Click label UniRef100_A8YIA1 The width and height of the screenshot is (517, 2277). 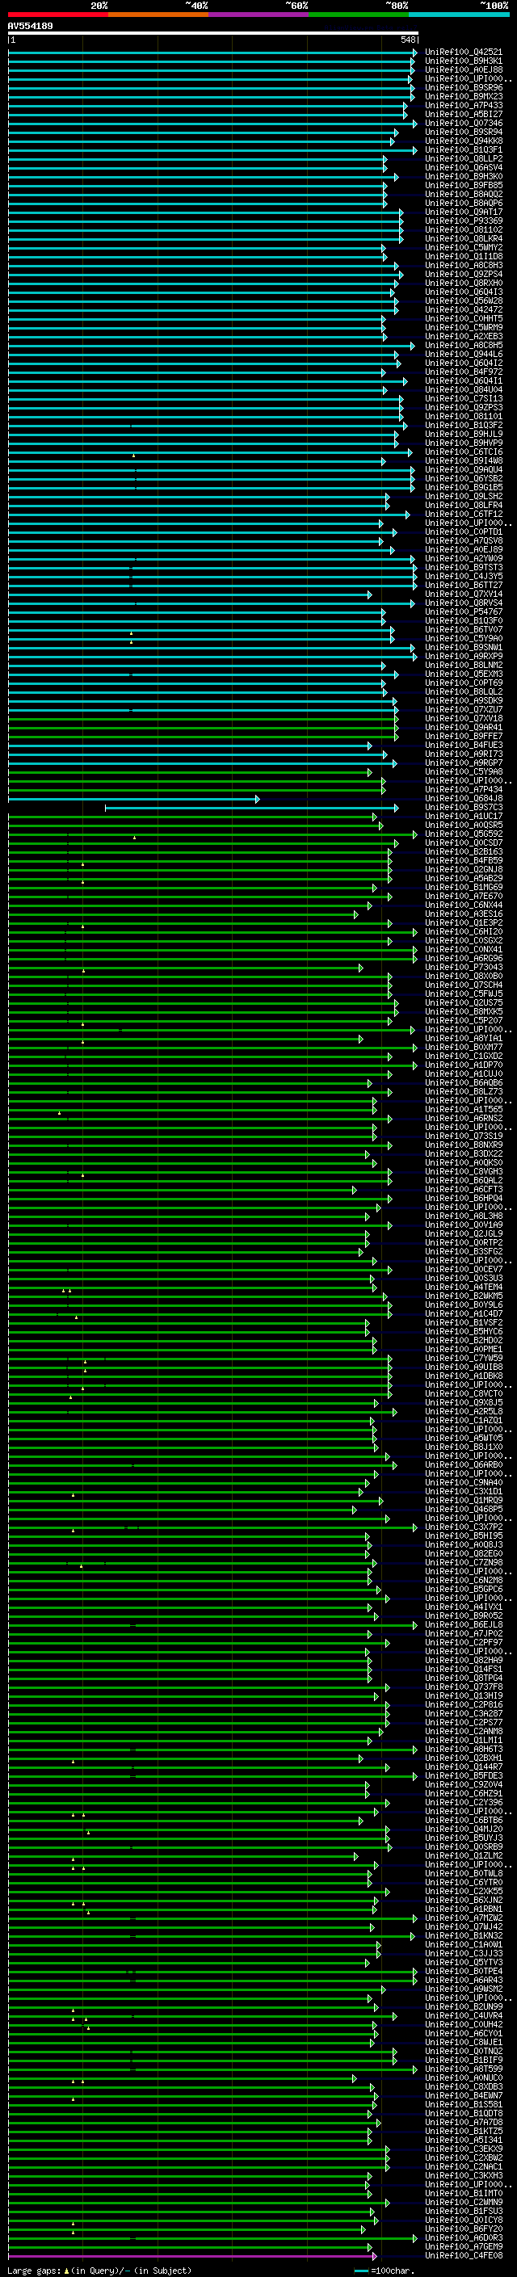pyautogui.click(x=463, y=1038)
